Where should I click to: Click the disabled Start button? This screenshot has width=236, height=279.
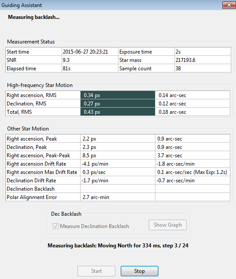click(x=96, y=271)
